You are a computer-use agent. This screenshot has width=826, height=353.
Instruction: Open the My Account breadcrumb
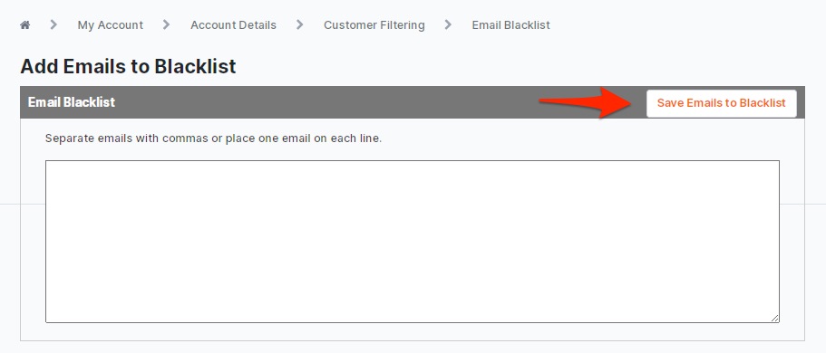(x=110, y=24)
